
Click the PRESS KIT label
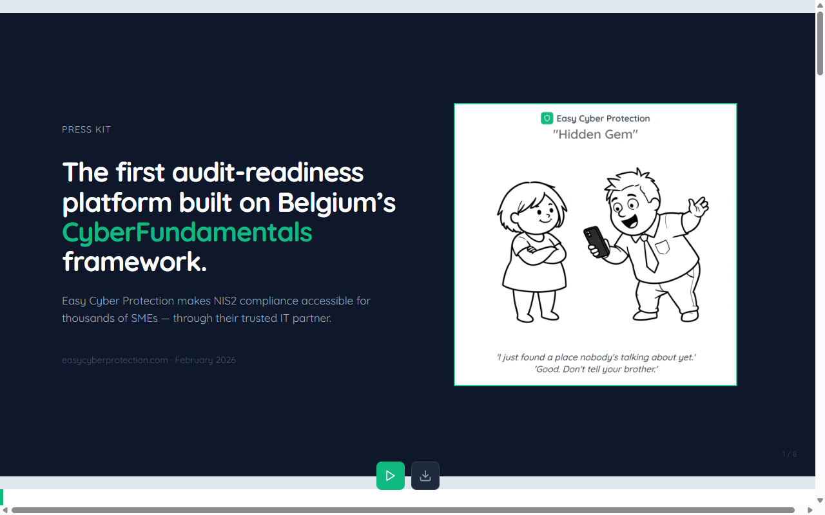coord(86,129)
